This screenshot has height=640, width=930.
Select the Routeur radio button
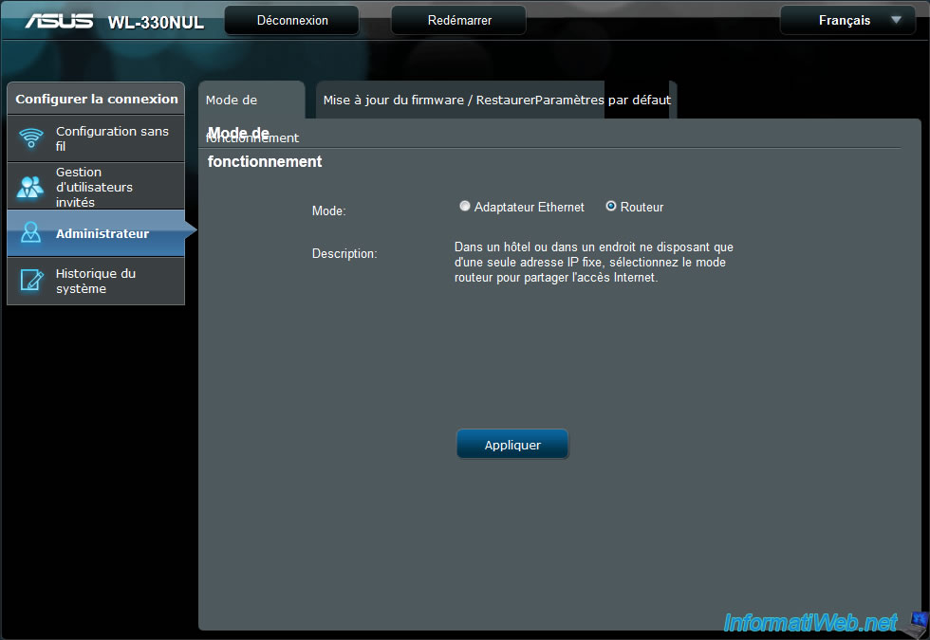click(611, 207)
